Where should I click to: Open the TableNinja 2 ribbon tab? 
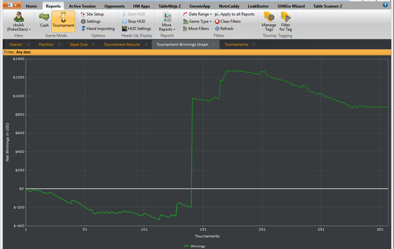coord(169,6)
